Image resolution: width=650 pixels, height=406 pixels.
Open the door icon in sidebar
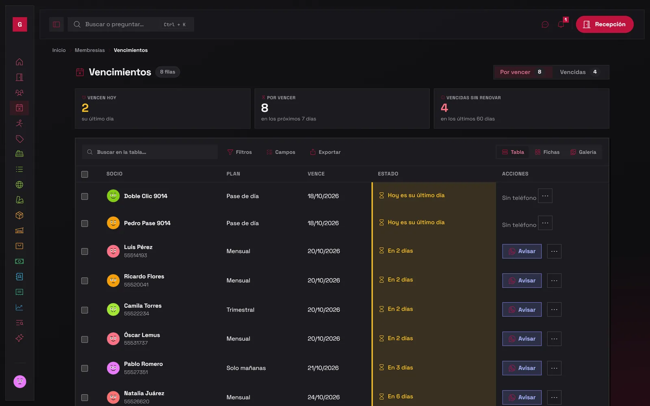pyautogui.click(x=19, y=77)
